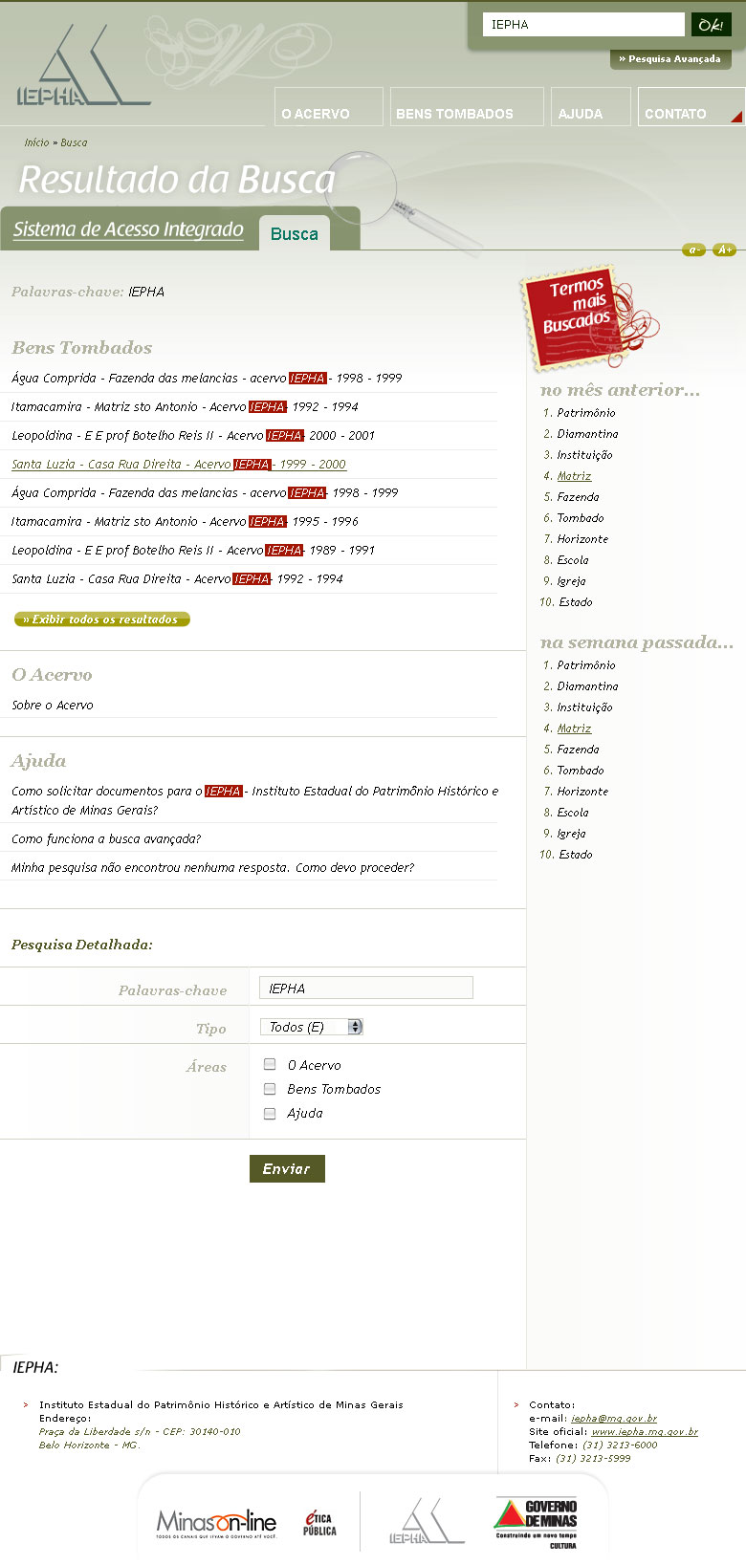Check the O Acervo area checkbox
The width and height of the screenshot is (746, 1565).
click(x=270, y=1064)
